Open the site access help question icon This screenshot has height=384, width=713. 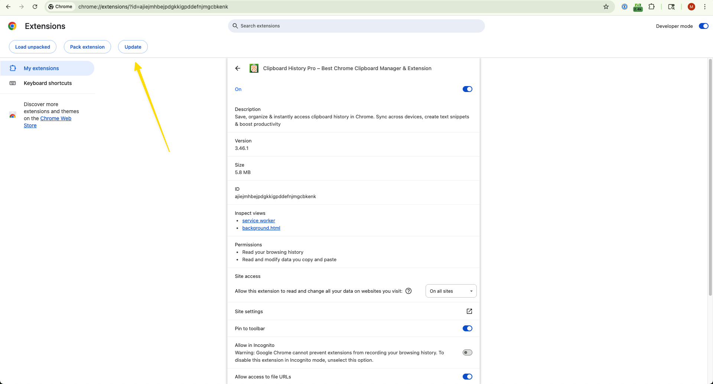point(408,291)
